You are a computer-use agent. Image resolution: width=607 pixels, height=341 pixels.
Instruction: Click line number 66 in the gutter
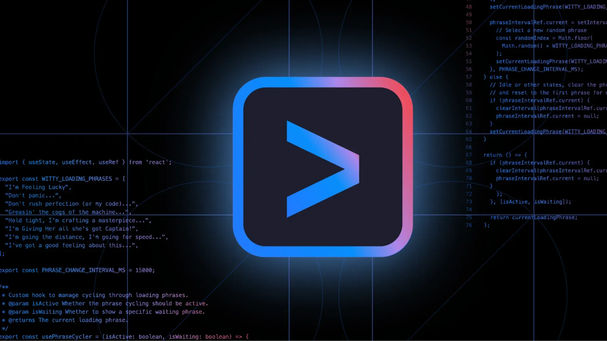pyautogui.click(x=469, y=147)
